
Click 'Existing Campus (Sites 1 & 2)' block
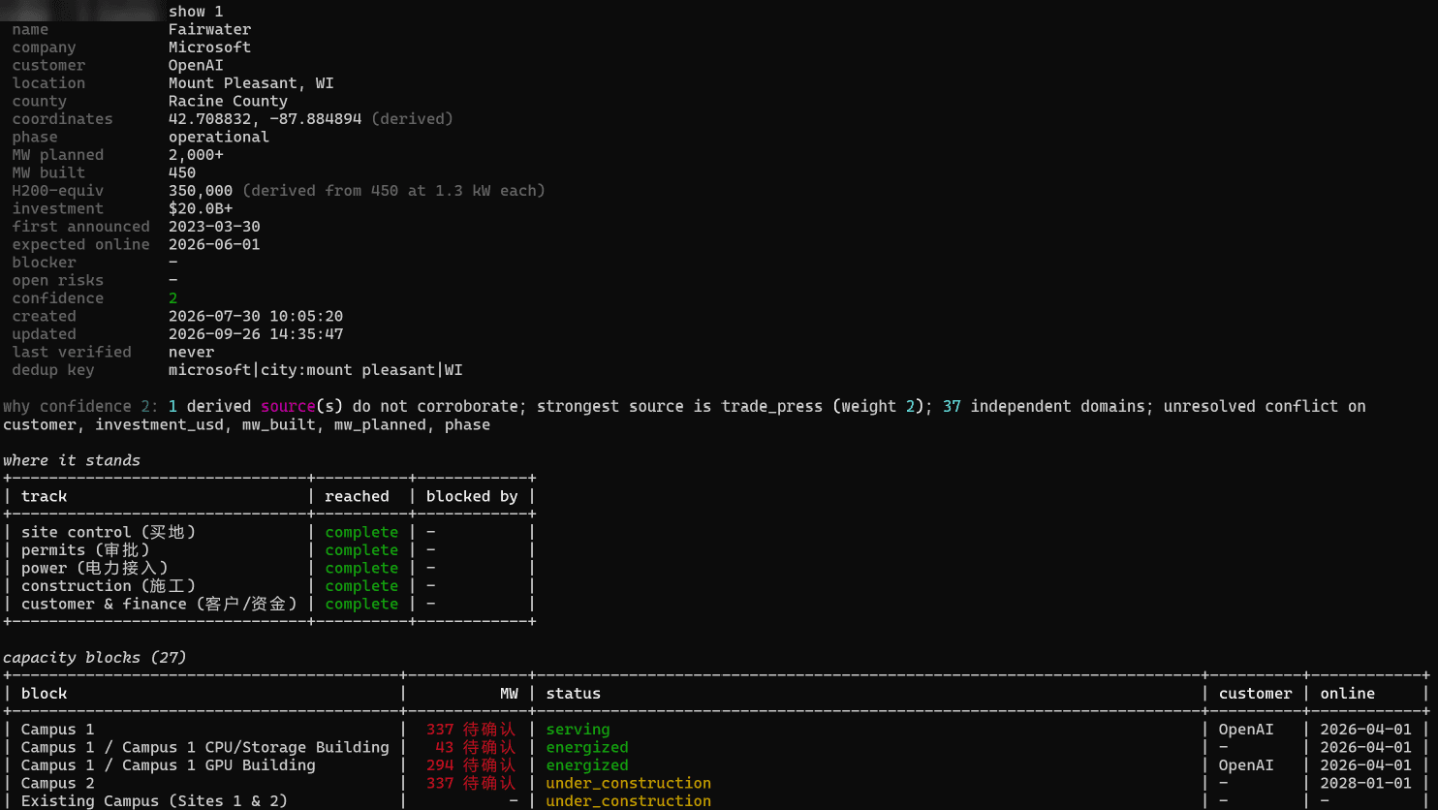pos(154,801)
